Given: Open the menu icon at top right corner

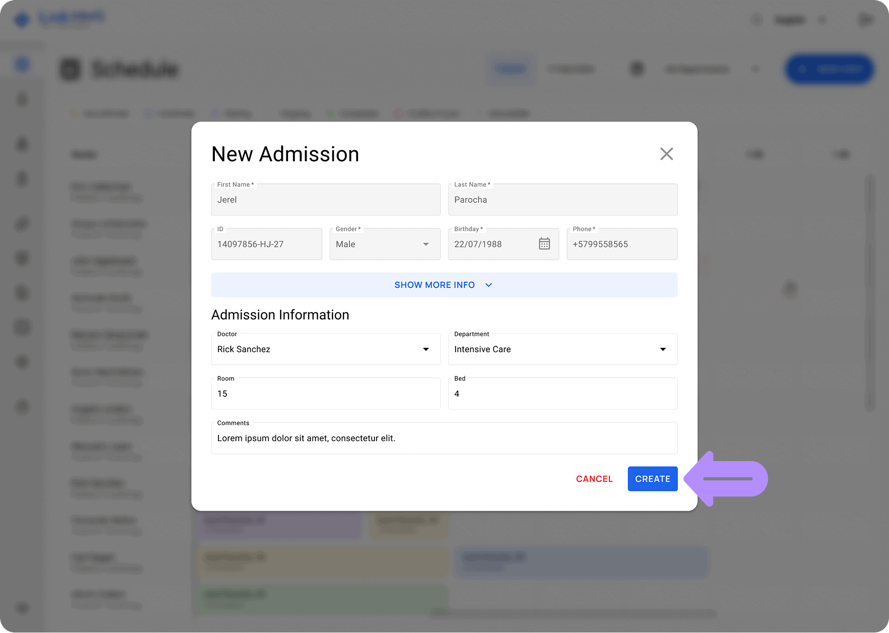Looking at the screenshot, I should pos(865,19).
